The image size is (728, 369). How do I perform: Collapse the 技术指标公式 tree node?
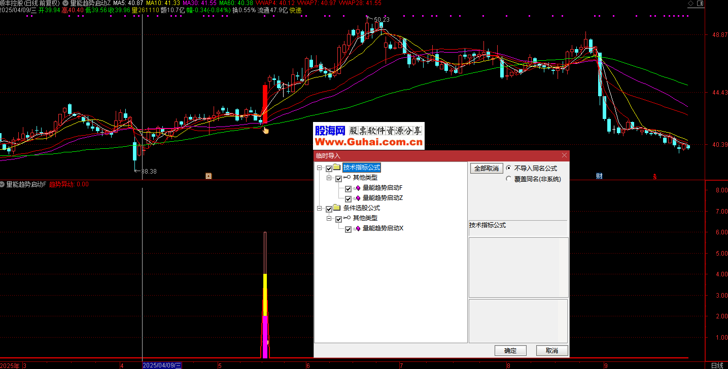coord(319,168)
